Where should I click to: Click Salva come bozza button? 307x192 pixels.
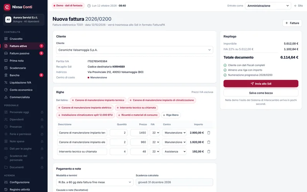coord(261,93)
